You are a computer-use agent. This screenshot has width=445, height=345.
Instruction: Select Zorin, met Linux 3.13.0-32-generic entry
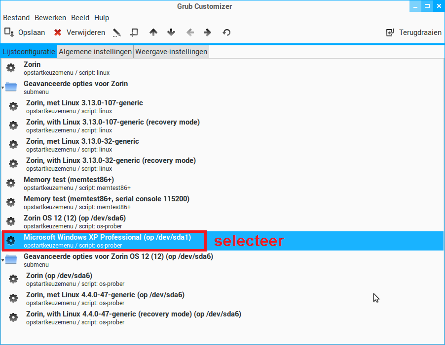click(82, 141)
